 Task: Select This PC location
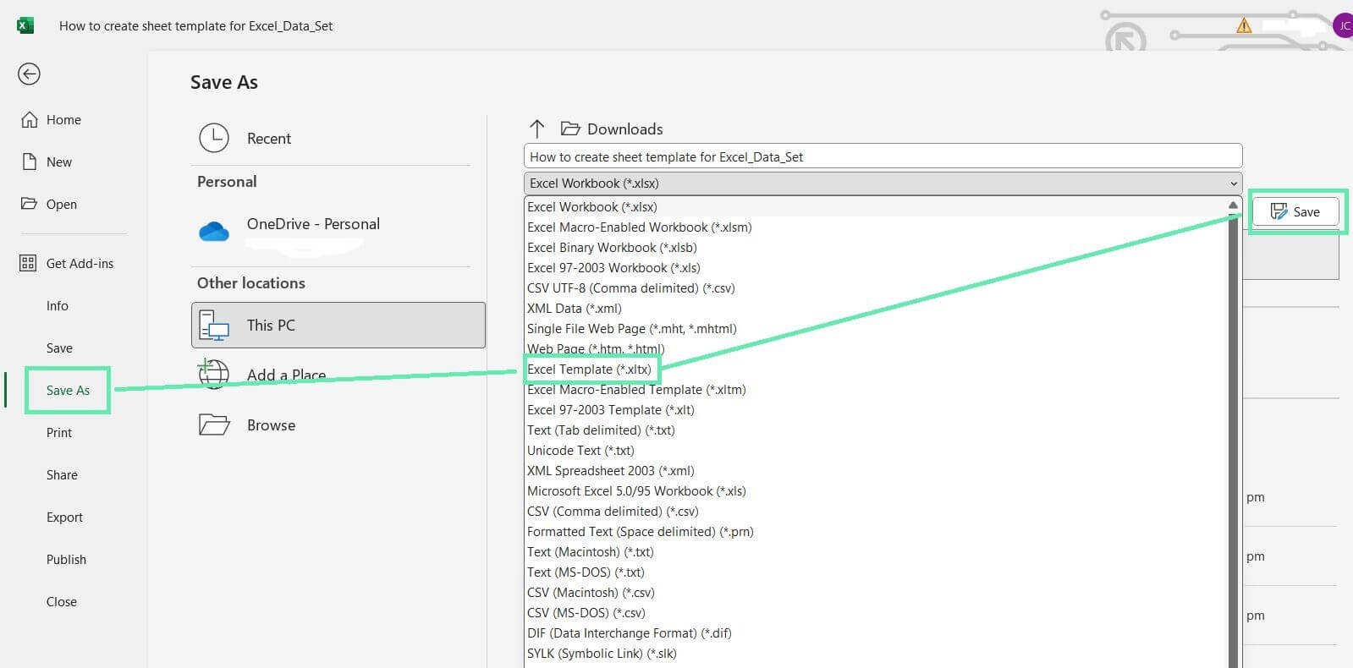(338, 326)
